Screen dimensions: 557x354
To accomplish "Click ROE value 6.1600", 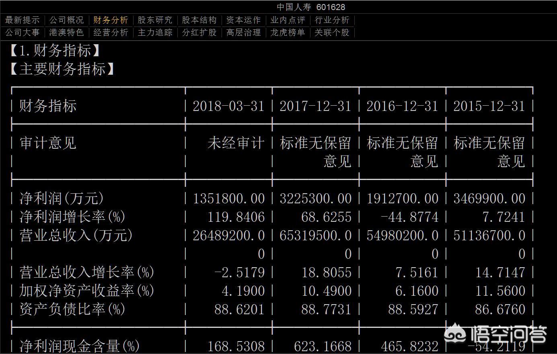I will tap(417, 291).
